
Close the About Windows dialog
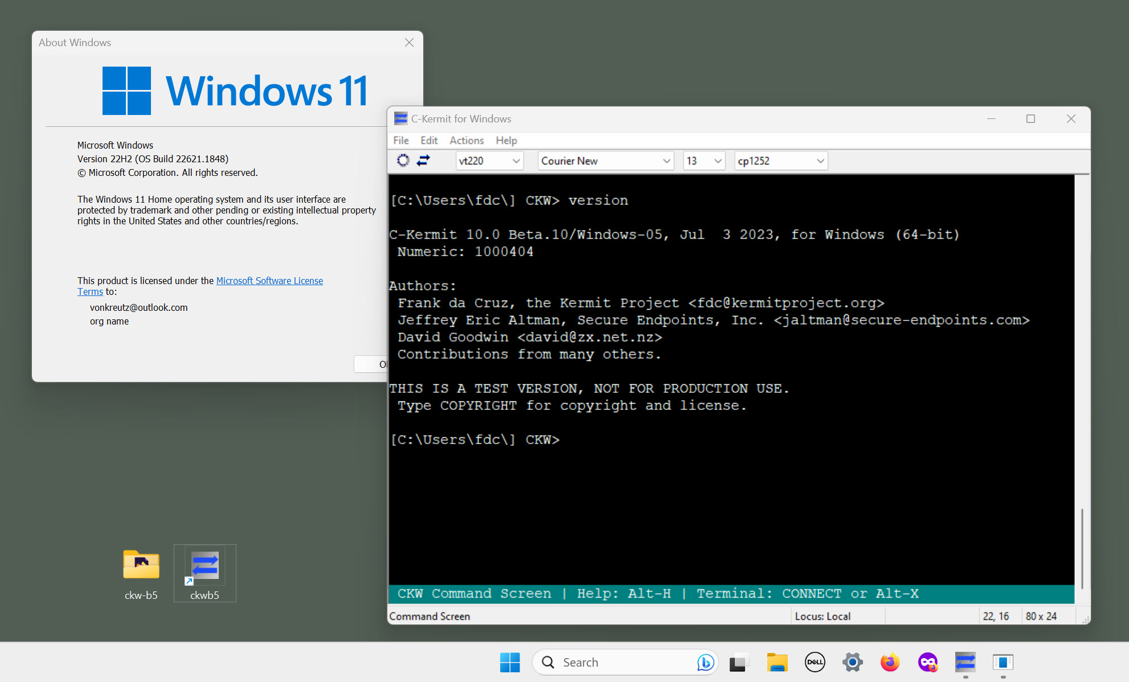409,43
